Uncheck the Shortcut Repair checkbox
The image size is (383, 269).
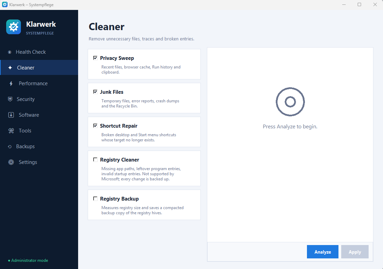point(95,126)
